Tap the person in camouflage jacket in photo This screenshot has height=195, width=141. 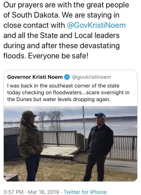(x=30, y=146)
